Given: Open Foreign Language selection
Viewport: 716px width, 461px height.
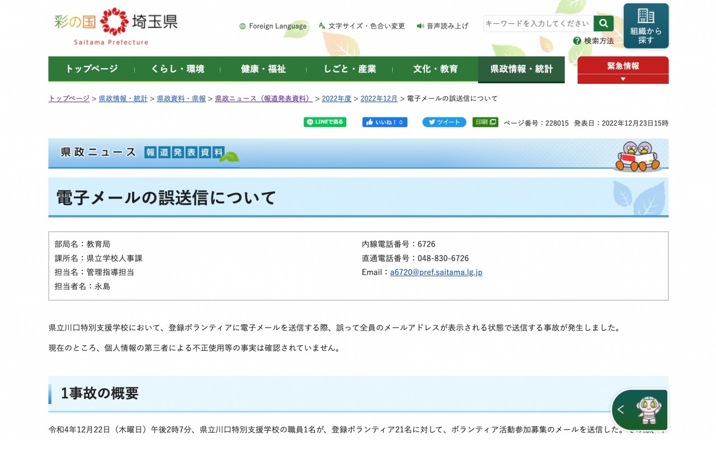Looking at the screenshot, I should 273,26.
